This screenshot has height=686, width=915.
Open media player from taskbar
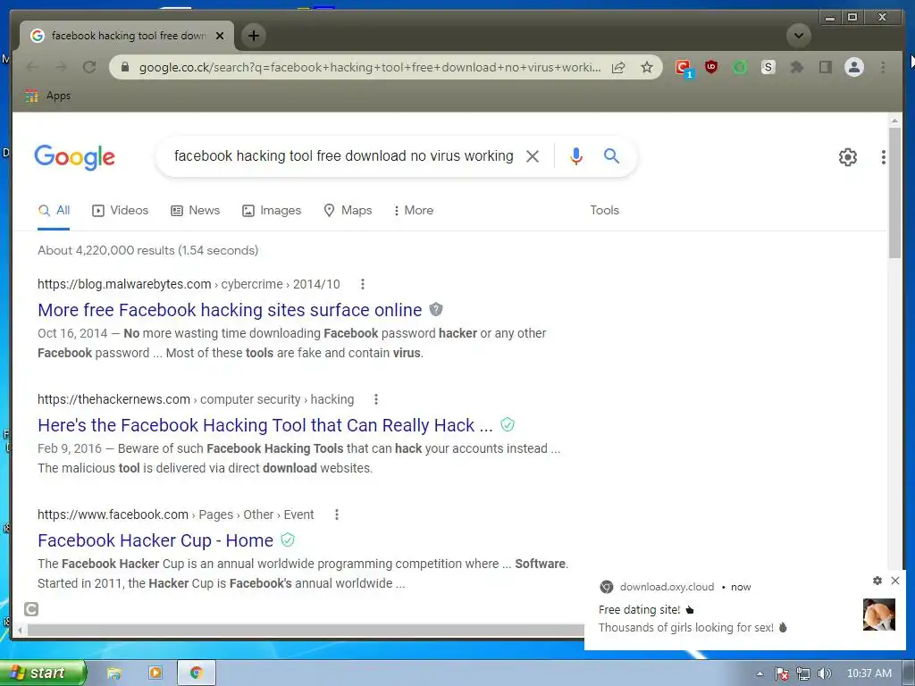[155, 673]
